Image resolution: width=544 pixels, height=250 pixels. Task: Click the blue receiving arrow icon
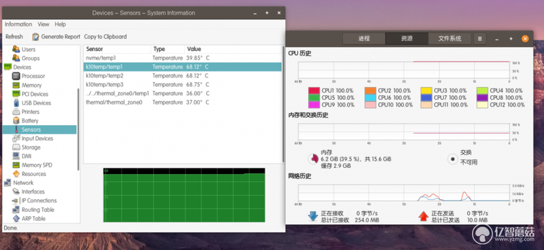tap(313, 216)
